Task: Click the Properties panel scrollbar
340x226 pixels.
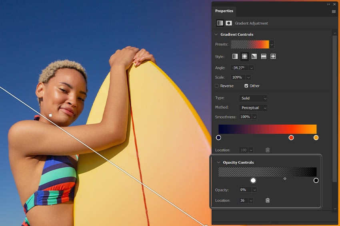Action: [x=335, y=108]
